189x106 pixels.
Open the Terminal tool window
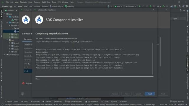(47, 102)
